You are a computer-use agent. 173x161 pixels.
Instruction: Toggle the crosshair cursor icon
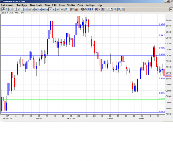click(x=62, y=10)
